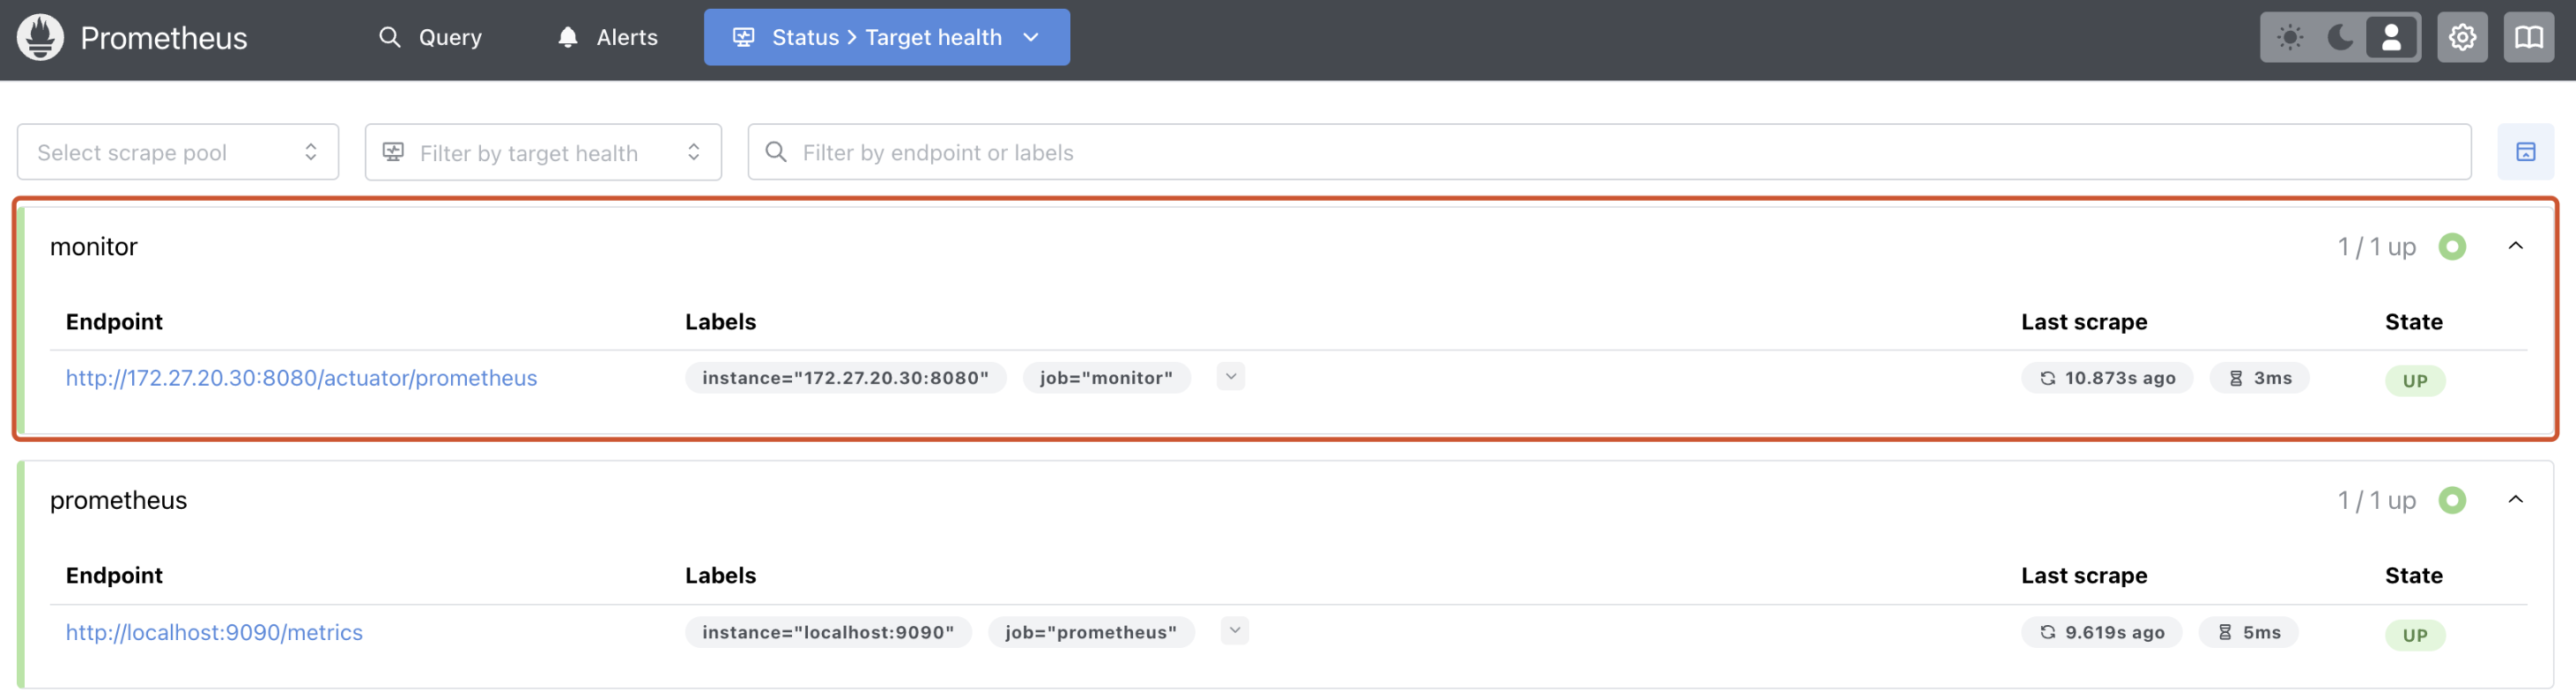Switch to the light theme sun icon

[2289, 38]
